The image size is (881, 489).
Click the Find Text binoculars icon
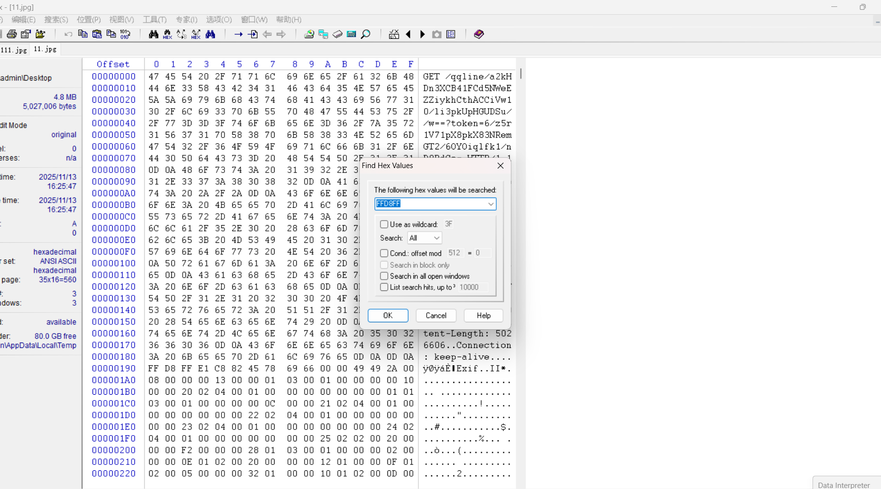point(154,34)
